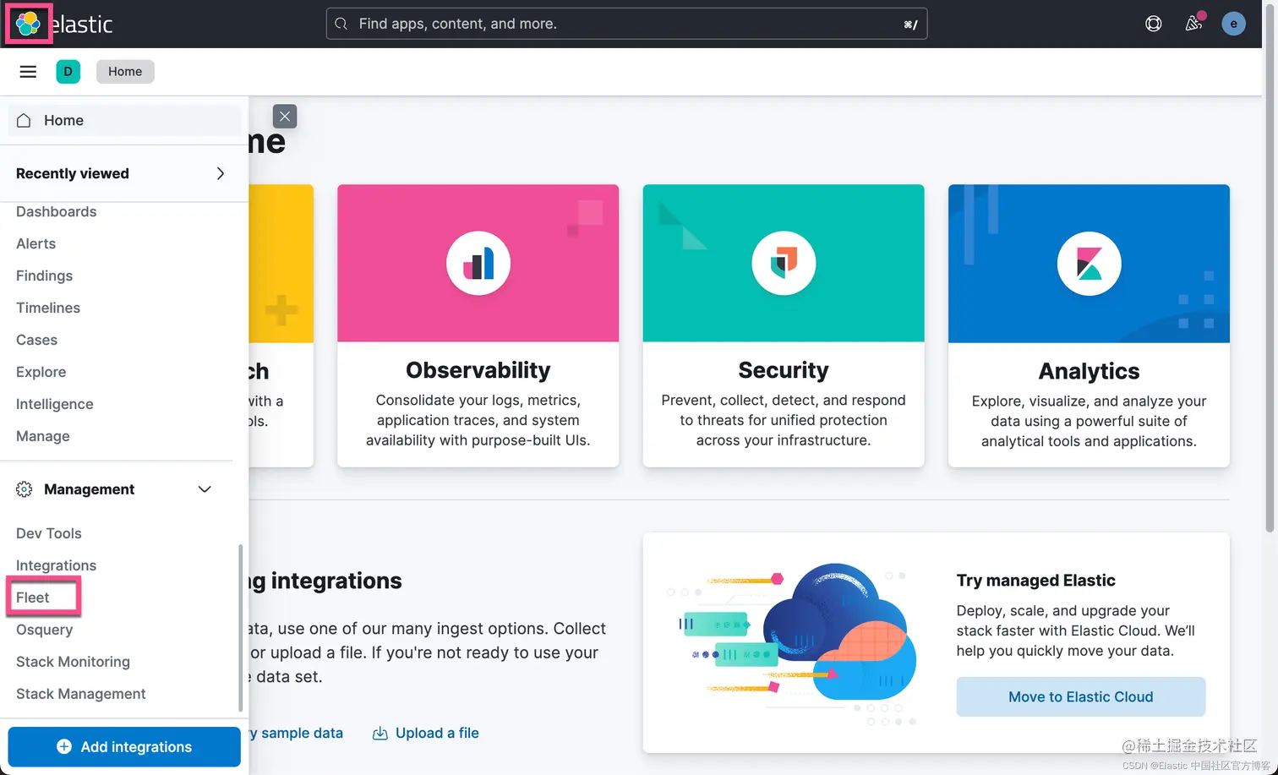
Task: Close the side navigation panel
Action: coord(285,117)
